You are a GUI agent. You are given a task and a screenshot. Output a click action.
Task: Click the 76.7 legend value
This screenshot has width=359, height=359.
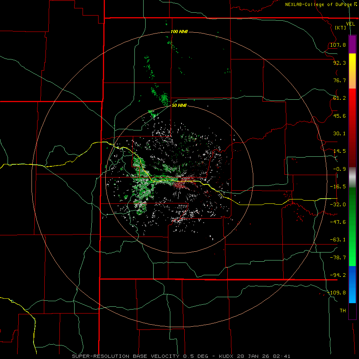(339, 80)
